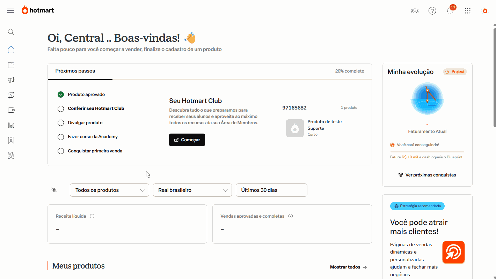Expand the 'Todos os produtos' dropdown
This screenshot has width=496, height=279.
pyautogui.click(x=109, y=190)
